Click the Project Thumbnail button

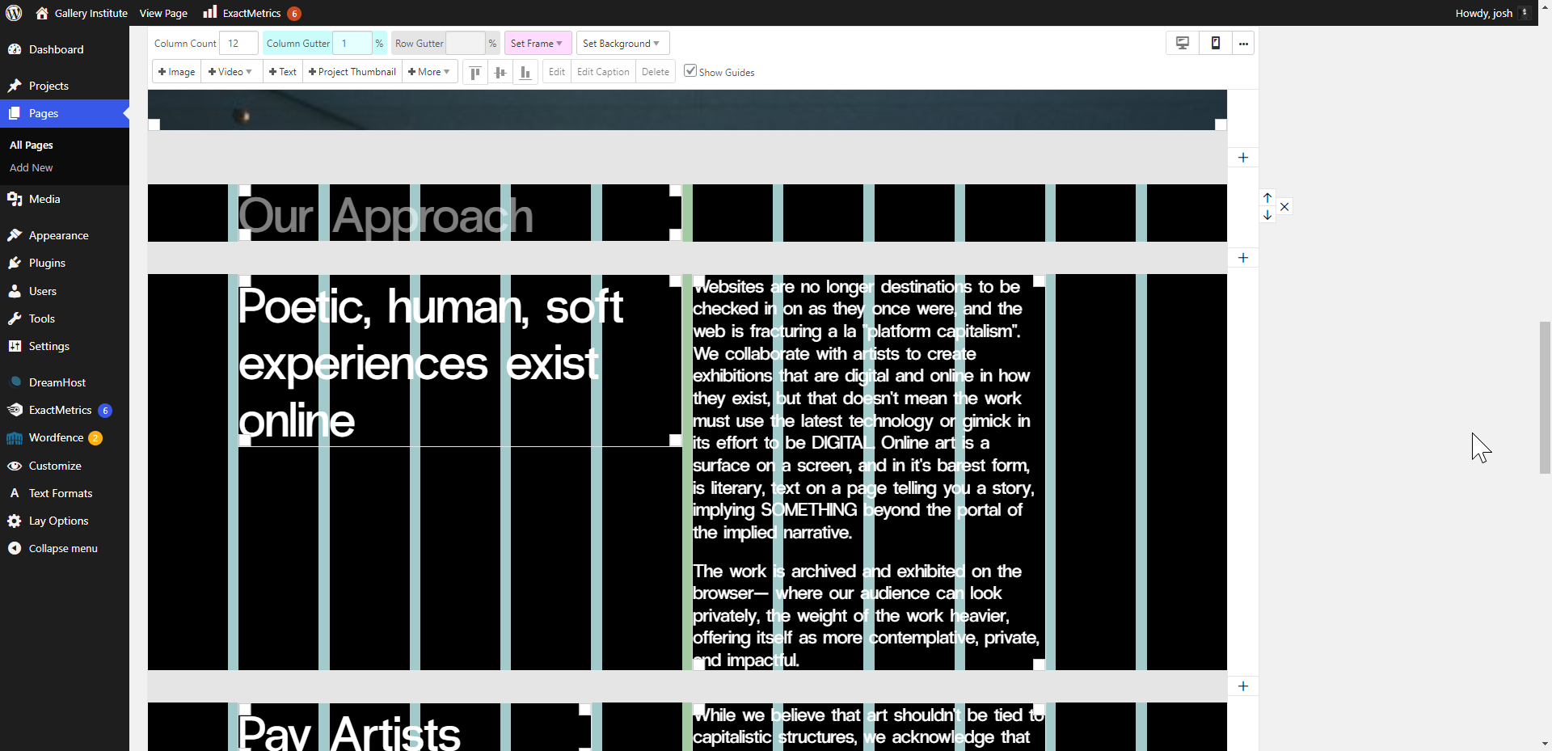pos(352,71)
